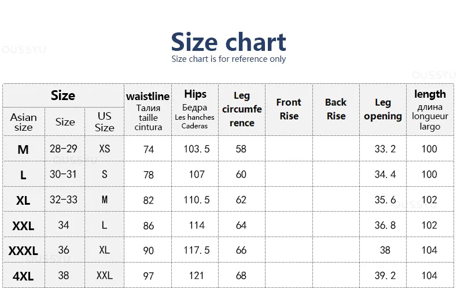Select the "Asian size" subheader cell
457x288 pixels.
(23, 122)
